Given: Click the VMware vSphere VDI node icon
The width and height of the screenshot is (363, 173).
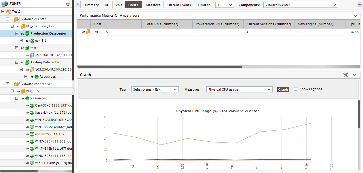Looking at the screenshot, I should 17,84.
